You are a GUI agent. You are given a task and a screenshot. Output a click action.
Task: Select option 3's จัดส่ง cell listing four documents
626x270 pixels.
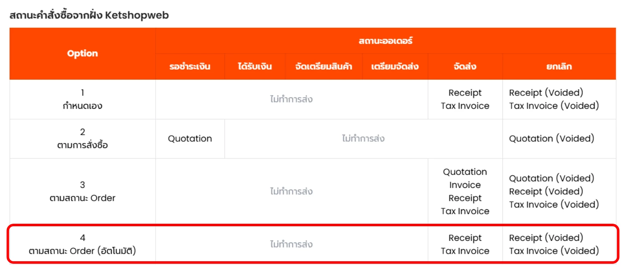(x=465, y=192)
